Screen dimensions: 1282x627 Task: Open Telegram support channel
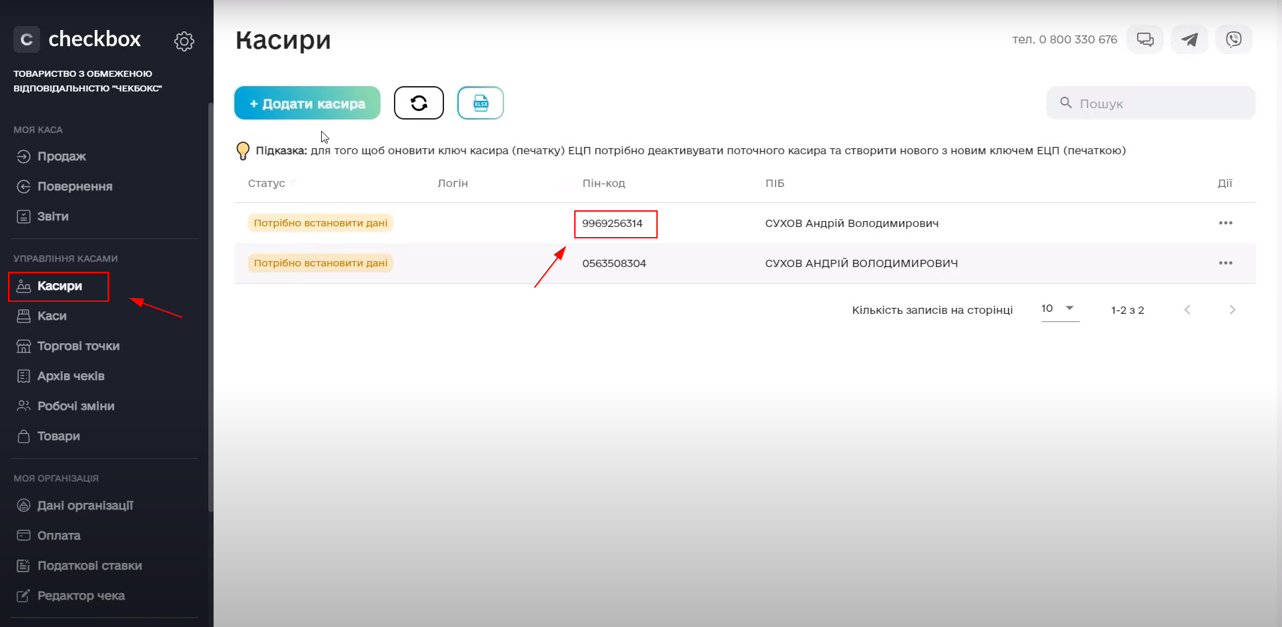click(x=1189, y=39)
